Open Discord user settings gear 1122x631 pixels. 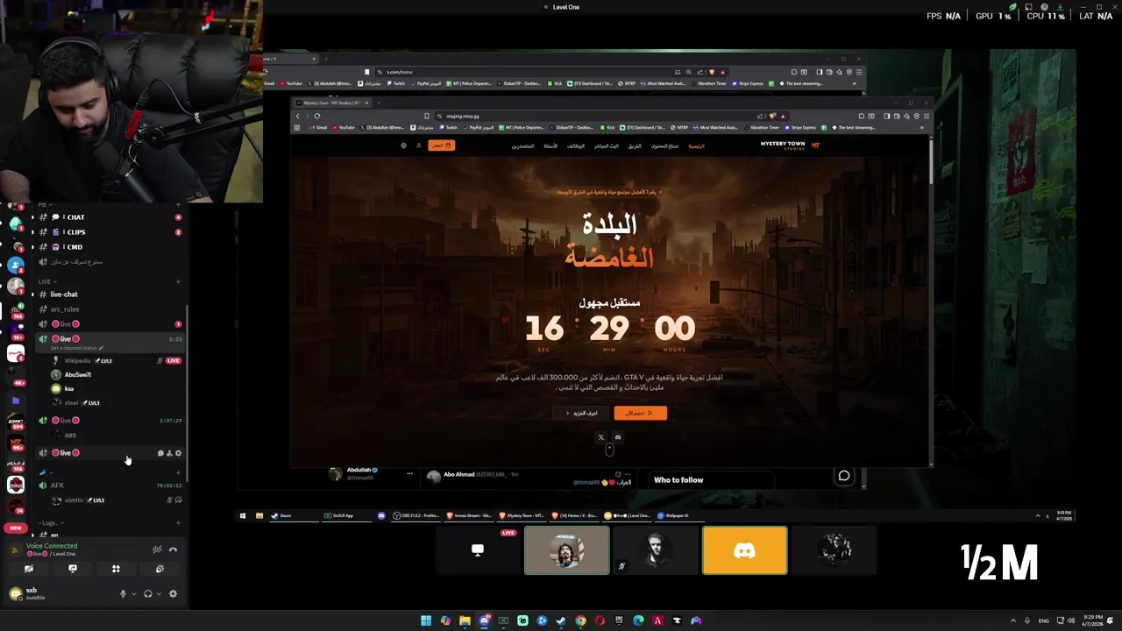(x=173, y=594)
